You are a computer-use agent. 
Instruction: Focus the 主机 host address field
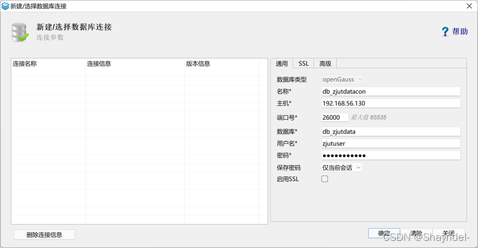[x=390, y=103]
